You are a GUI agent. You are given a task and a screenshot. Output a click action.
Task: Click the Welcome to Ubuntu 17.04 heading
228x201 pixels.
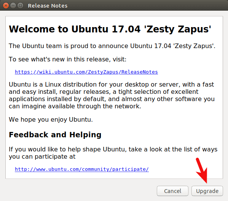tap(110, 29)
